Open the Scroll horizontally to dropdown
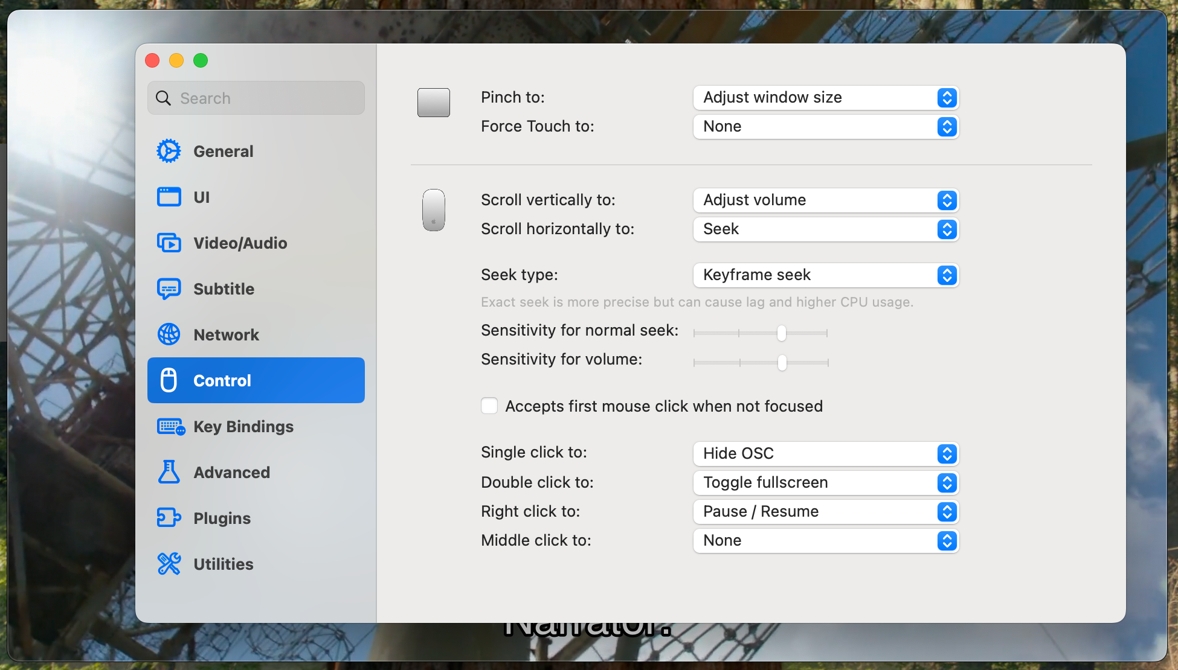The image size is (1178, 670). [x=826, y=229]
